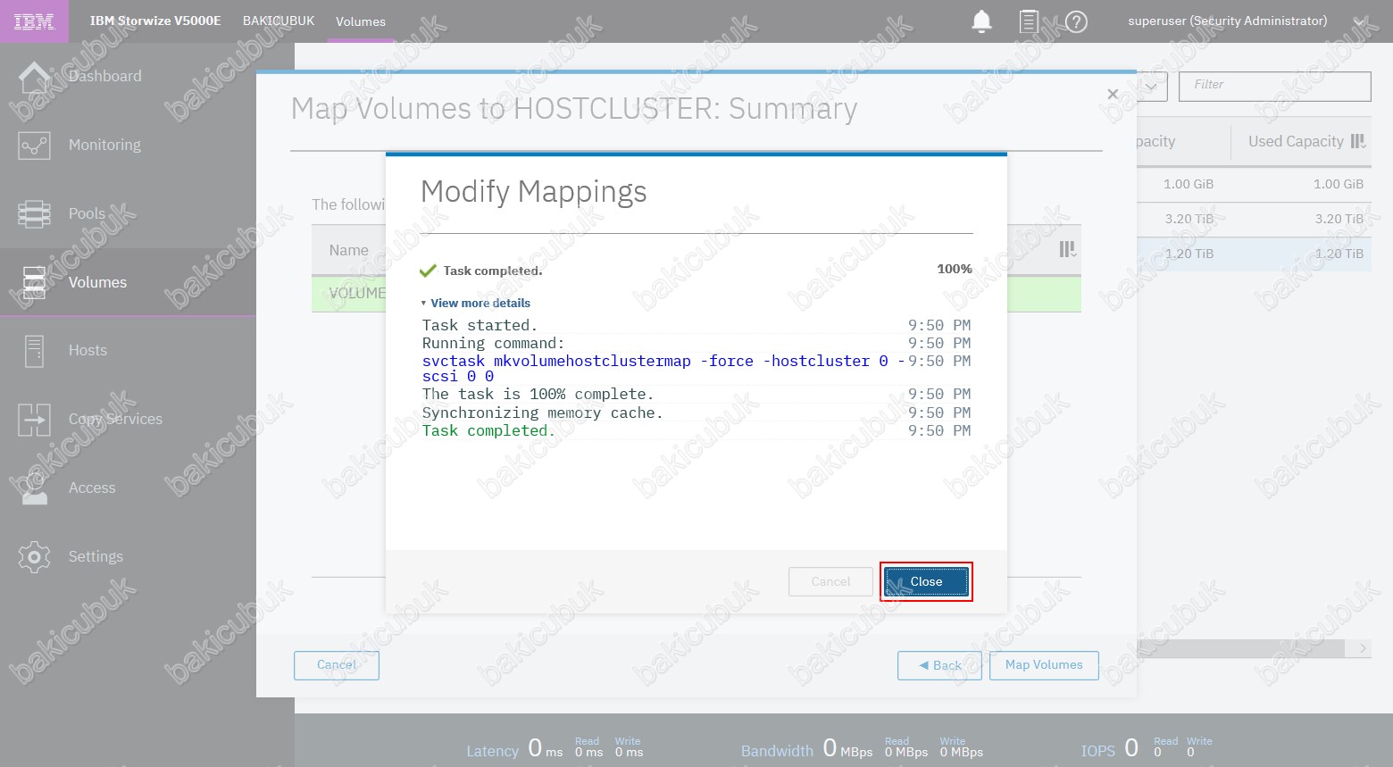Click the Back button in wizard
This screenshot has width=1393, height=767.
[x=939, y=665]
